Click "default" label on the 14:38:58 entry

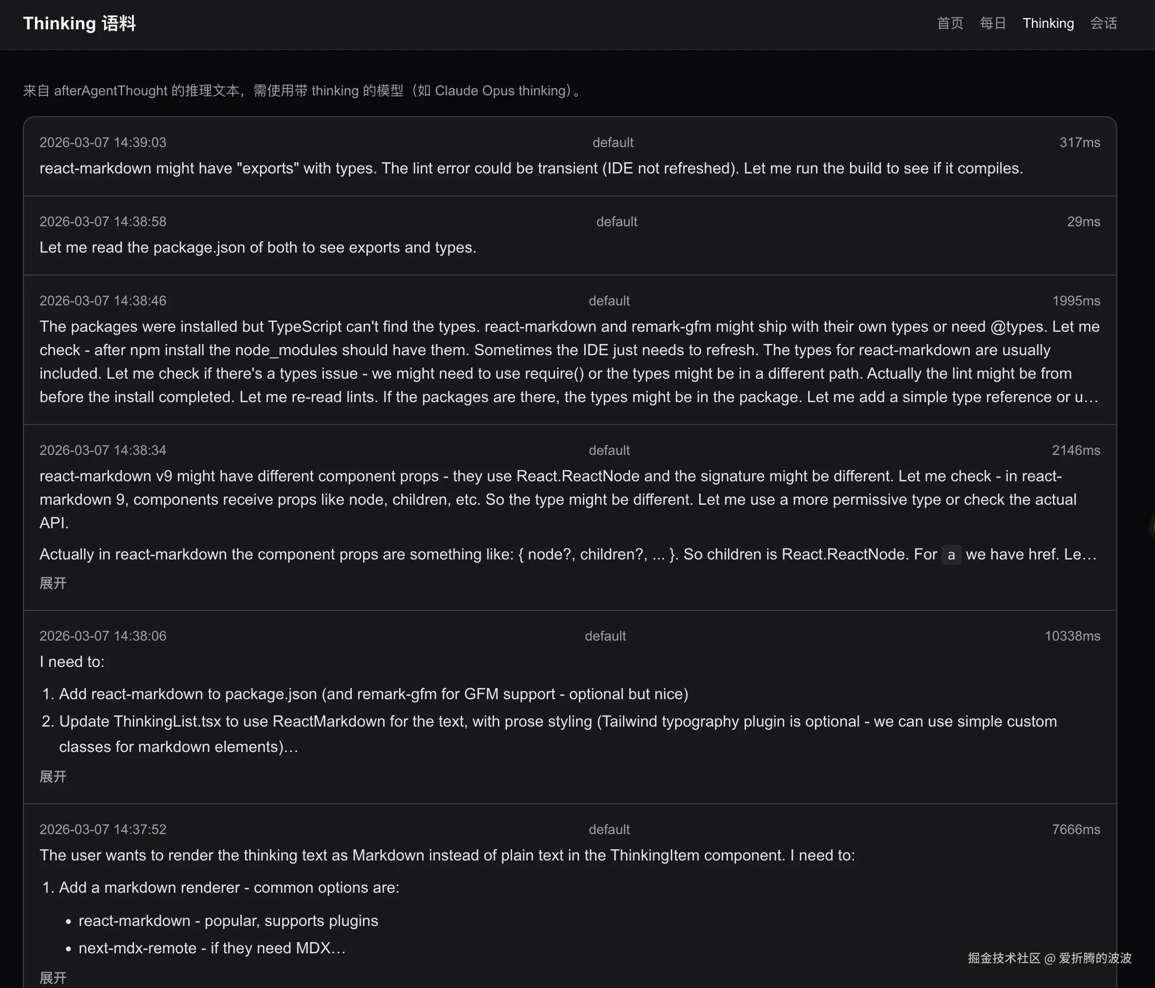[617, 222]
